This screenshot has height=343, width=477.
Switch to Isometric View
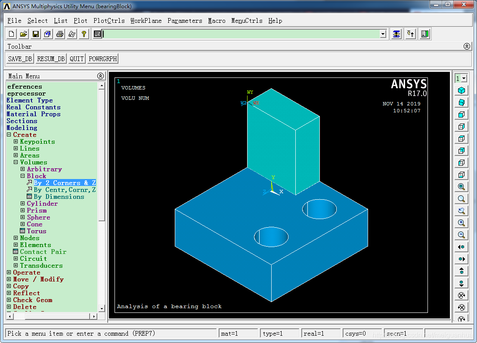coord(462,90)
